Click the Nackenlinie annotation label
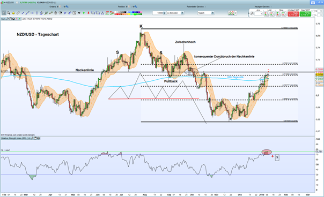Screen dimensions: 324x197 (85, 70)
